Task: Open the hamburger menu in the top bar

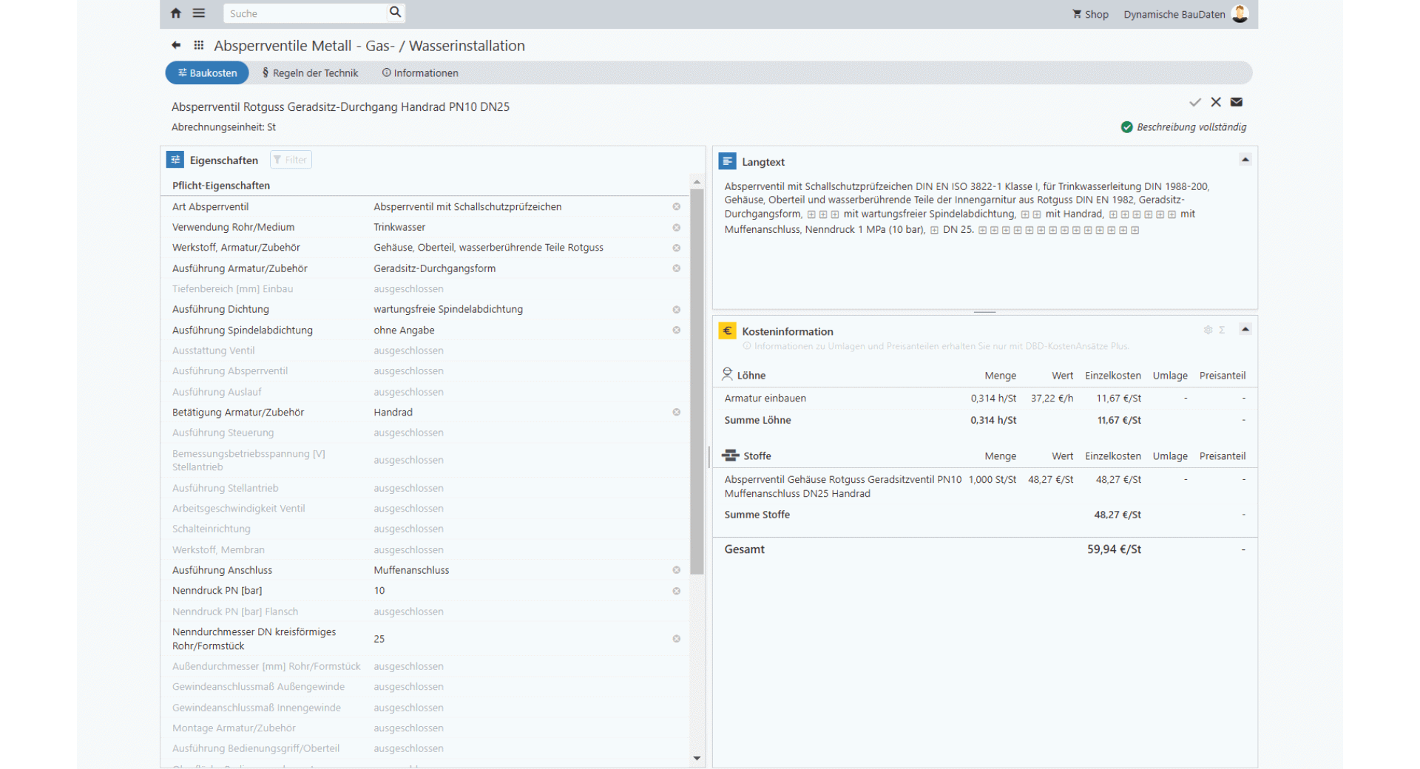Action: click(199, 13)
